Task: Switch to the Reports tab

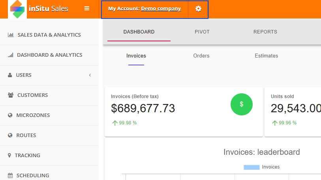Action: tap(265, 32)
